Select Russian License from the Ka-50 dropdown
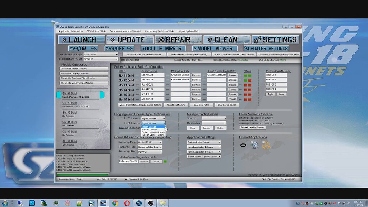368x207 pixels. click(149, 129)
